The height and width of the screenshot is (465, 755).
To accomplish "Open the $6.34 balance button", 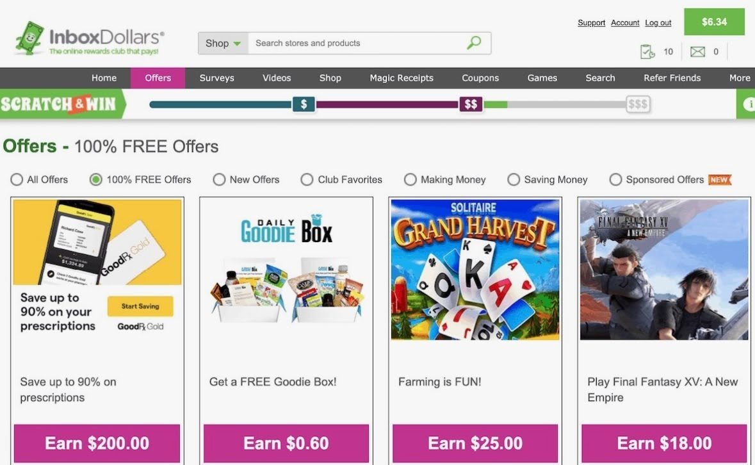I will point(714,22).
